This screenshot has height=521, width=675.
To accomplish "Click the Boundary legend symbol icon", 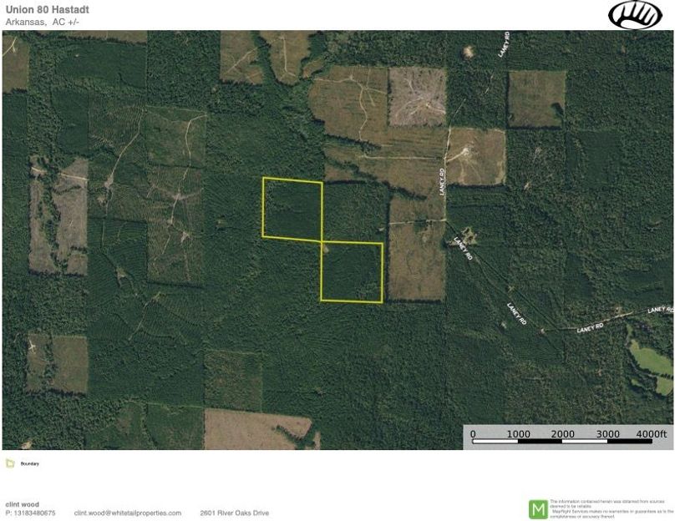I will (x=9, y=463).
